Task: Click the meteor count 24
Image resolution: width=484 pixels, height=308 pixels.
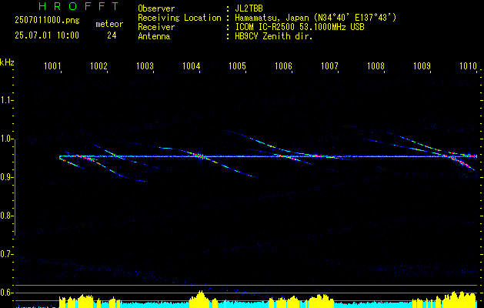Action: (112, 35)
